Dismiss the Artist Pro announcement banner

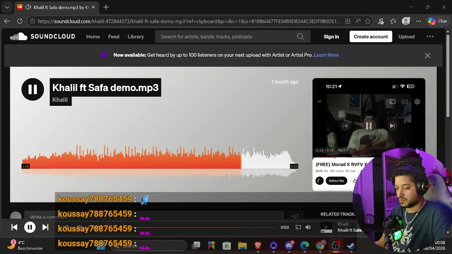(x=428, y=56)
